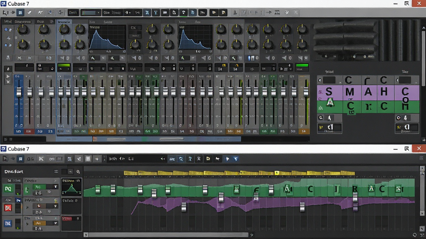
Task: Click the R clip on the green timeline lane
Action: (x=355, y=189)
